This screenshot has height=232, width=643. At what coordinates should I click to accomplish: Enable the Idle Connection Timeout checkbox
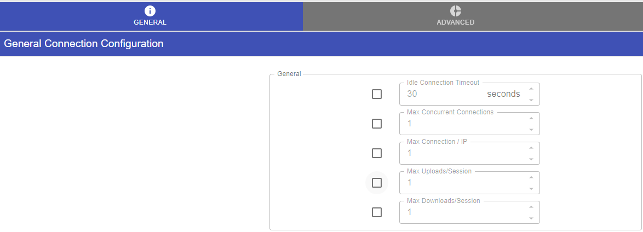(377, 94)
